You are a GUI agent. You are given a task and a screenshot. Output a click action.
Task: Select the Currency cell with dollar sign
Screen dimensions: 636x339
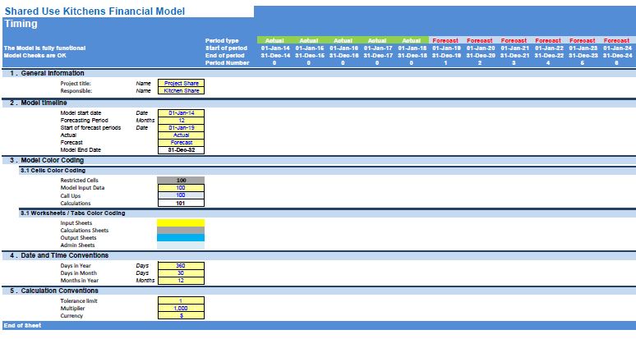[x=181, y=315]
